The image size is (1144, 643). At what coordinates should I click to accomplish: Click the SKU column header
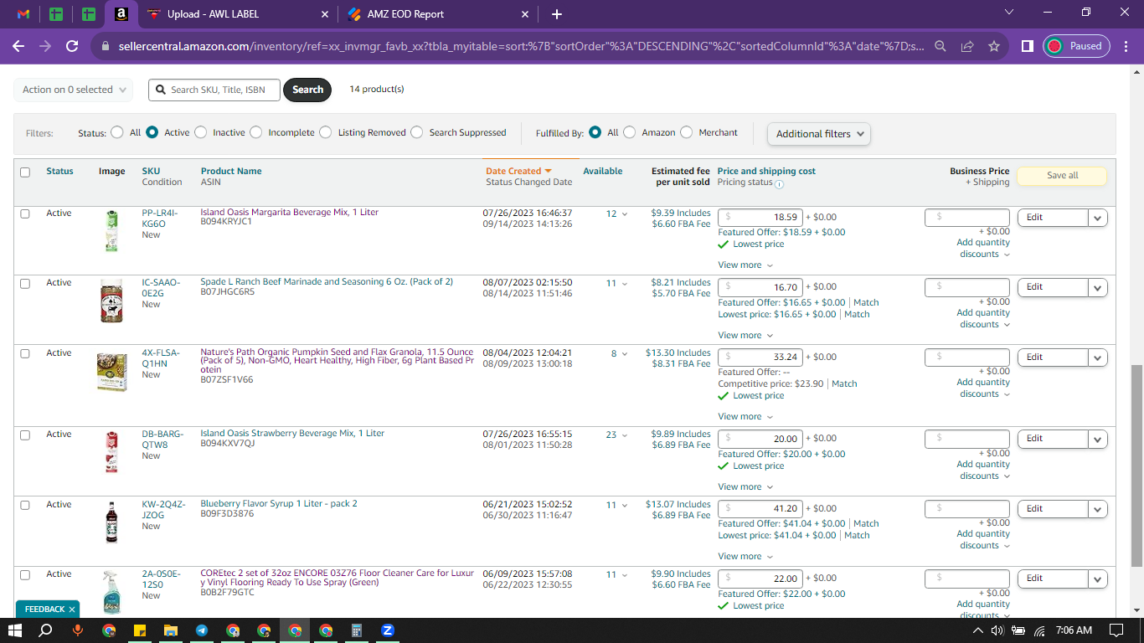click(x=151, y=171)
